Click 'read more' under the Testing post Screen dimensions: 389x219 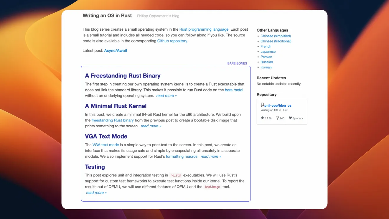96,193
